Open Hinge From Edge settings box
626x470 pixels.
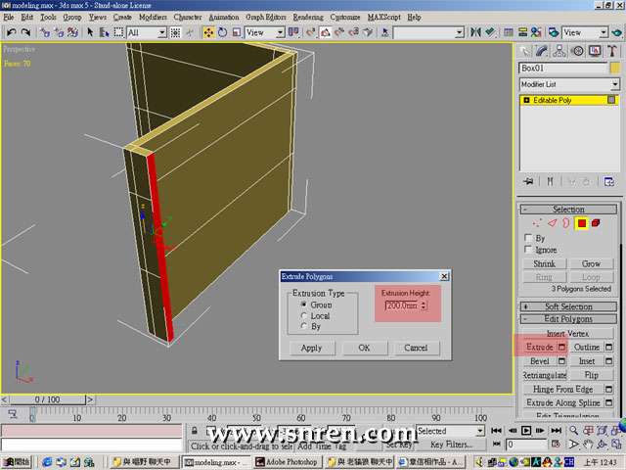point(608,389)
